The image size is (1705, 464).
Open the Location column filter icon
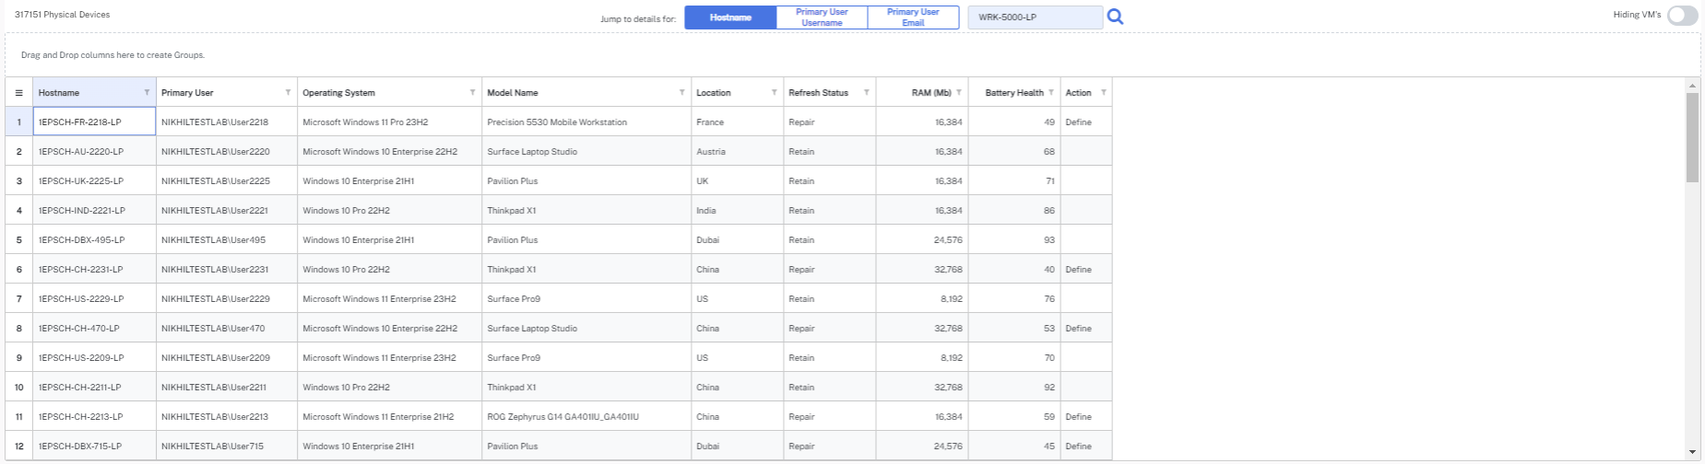[x=774, y=92]
